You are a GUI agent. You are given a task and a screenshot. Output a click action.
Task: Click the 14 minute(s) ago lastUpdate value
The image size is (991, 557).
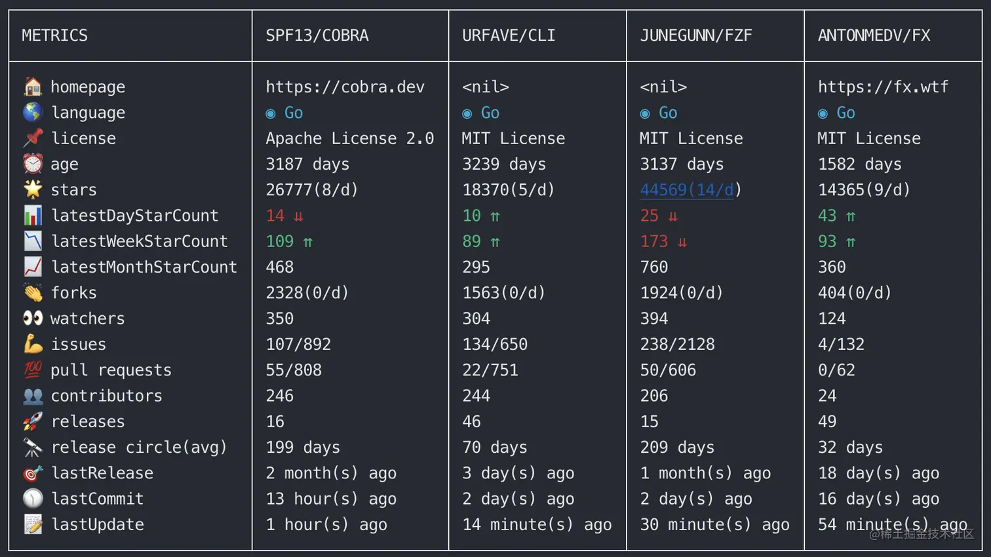[537, 525]
